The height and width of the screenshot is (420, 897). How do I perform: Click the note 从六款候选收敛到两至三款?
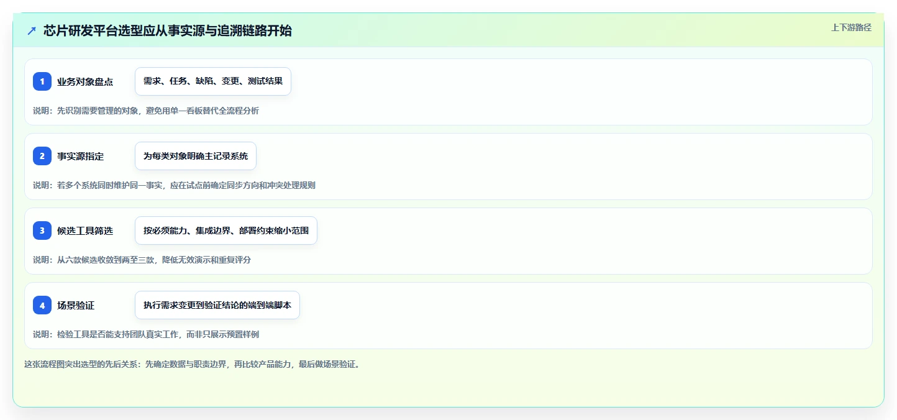point(142,260)
